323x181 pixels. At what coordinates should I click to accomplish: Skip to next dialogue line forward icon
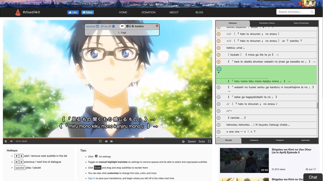tap(111, 142)
